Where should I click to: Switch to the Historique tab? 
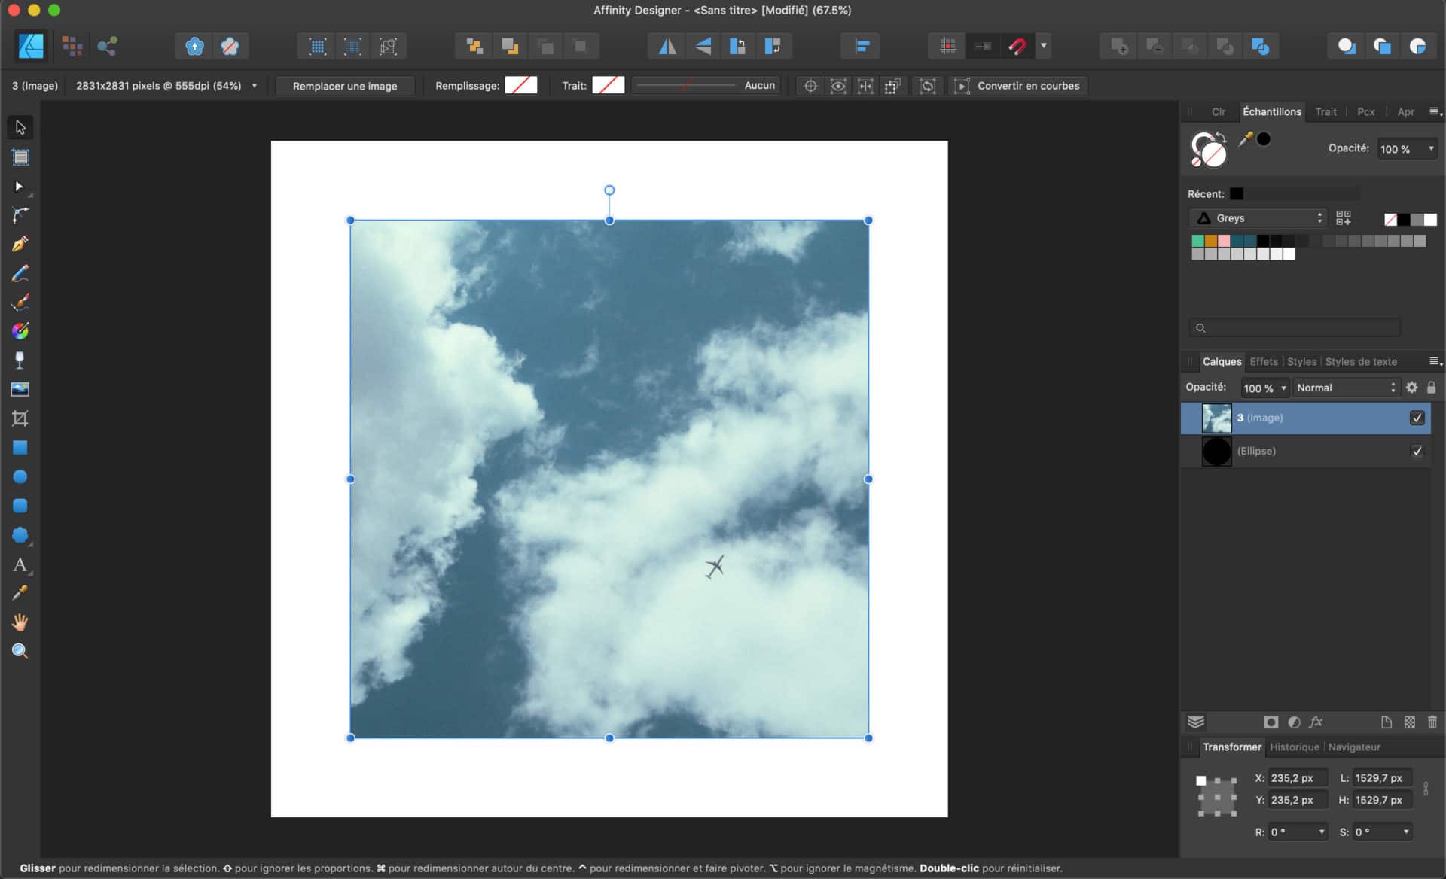[x=1294, y=747]
